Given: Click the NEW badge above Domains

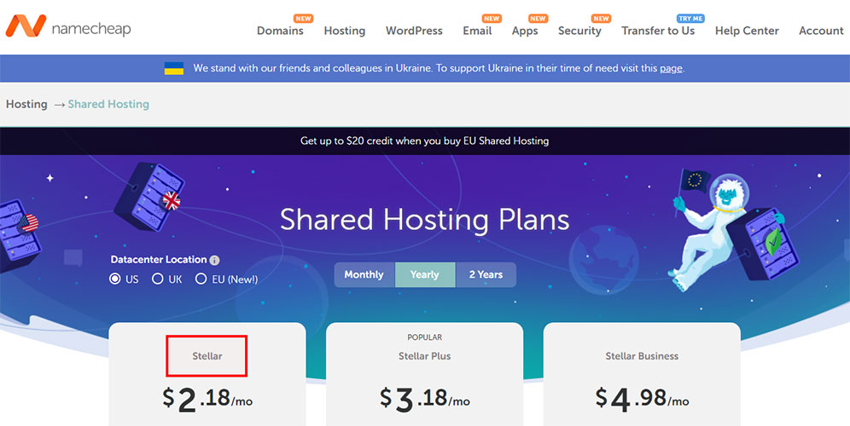Looking at the screenshot, I should coord(304,19).
